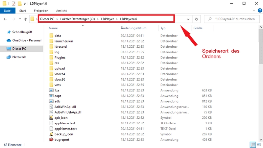263x148 pixels.
Task: Click the scrollbar up arrow
Action: [261, 27]
